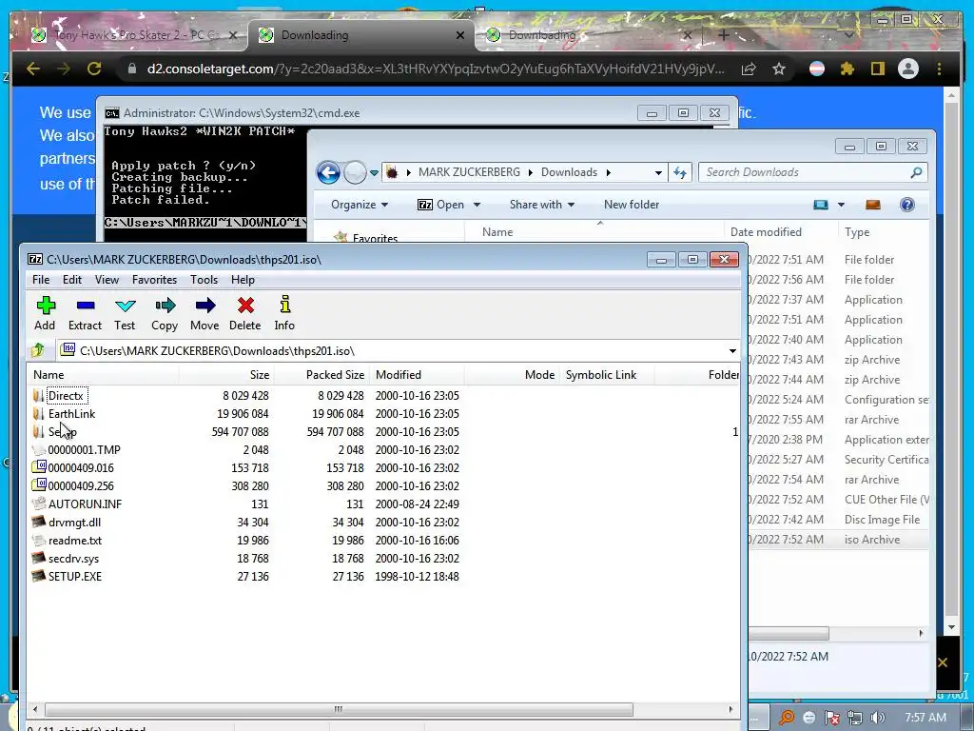Click the Copy icon in 7-Zip toolbar
Image resolution: width=974 pixels, height=731 pixels.
point(165,306)
